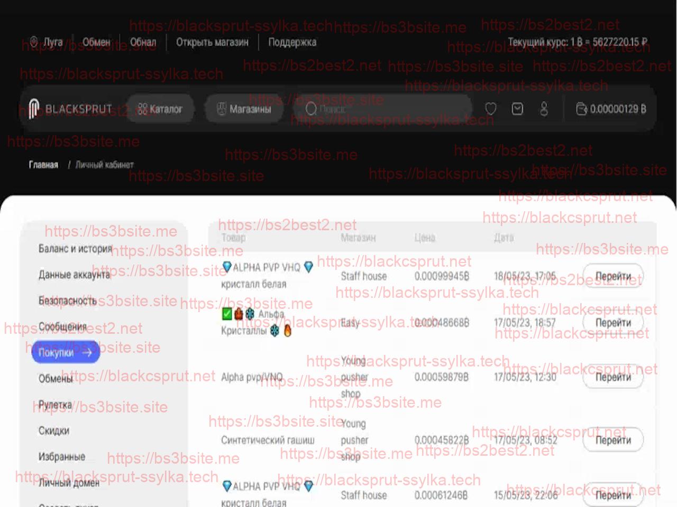The height and width of the screenshot is (507, 677).
Task: Open Безопасность in the sidebar
Action: (68, 301)
